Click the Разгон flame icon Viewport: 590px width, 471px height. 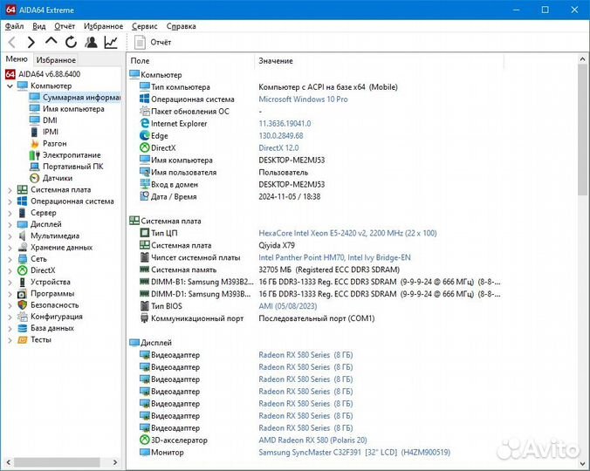[x=35, y=143]
